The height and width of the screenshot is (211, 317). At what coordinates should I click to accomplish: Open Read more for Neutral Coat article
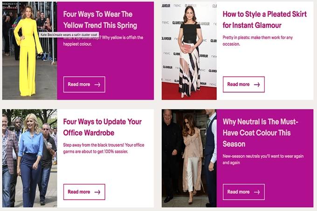pyautogui.click(x=244, y=192)
